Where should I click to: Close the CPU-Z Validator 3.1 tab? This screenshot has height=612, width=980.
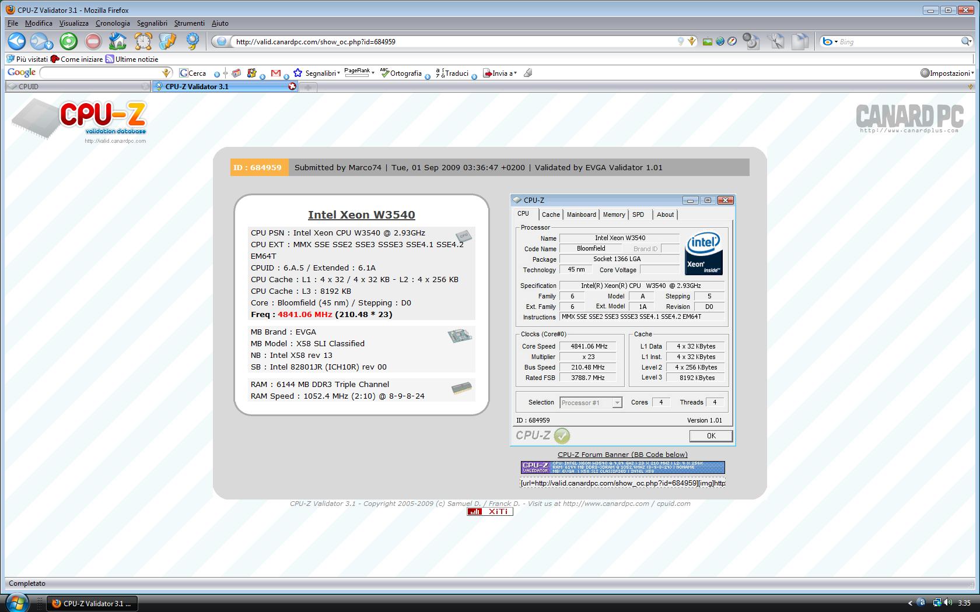[x=292, y=86]
